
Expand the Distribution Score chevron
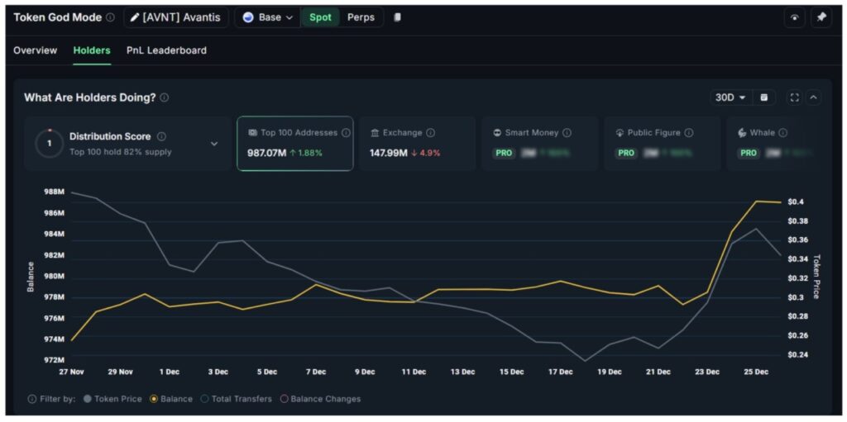point(214,144)
